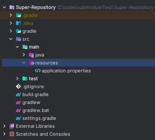
Task: Click the java sources folder icon
Action: pyautogui.click(x=31, y=55)
